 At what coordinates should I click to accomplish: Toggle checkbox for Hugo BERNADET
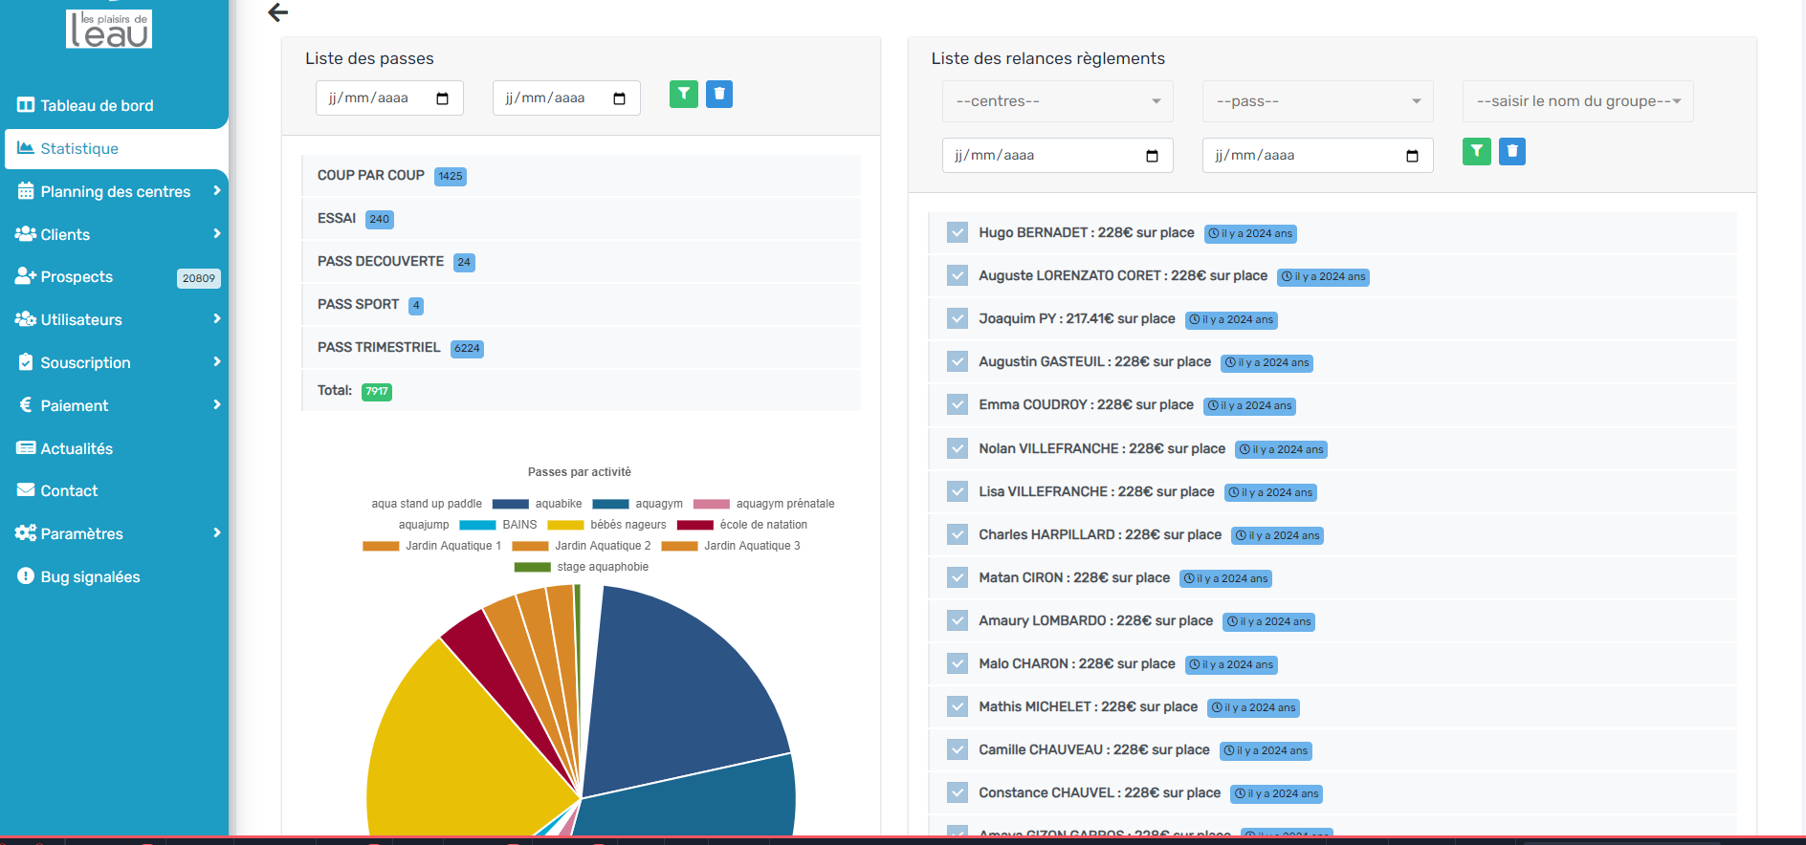(957, 232)
